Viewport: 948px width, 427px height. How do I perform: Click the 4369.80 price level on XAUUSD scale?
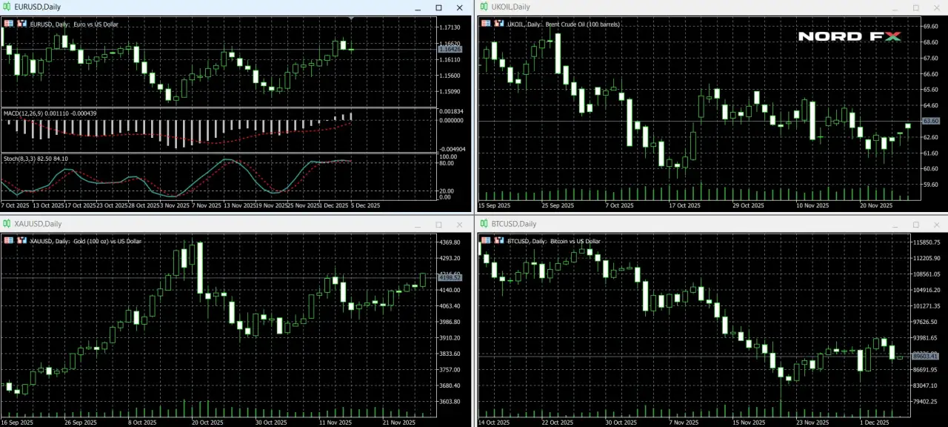(x=450, y=242)
